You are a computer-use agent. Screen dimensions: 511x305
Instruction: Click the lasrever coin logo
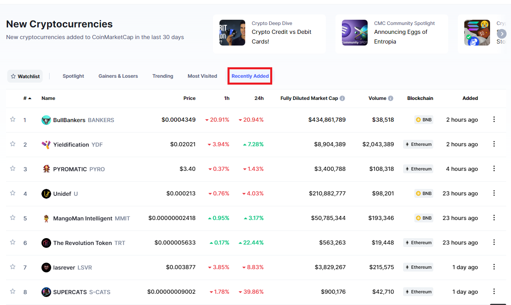[x=46, y=268]
